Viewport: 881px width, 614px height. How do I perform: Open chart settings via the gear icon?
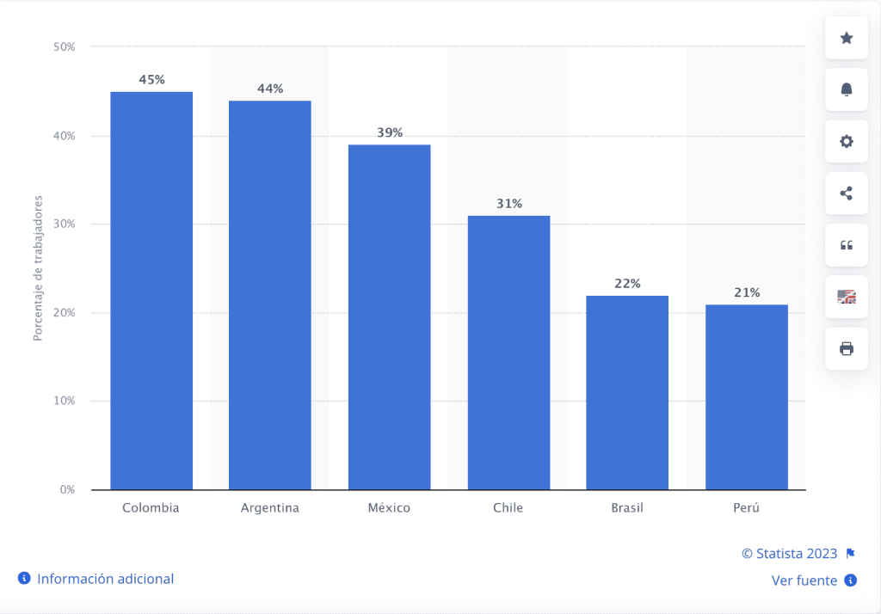coord(846,141)
